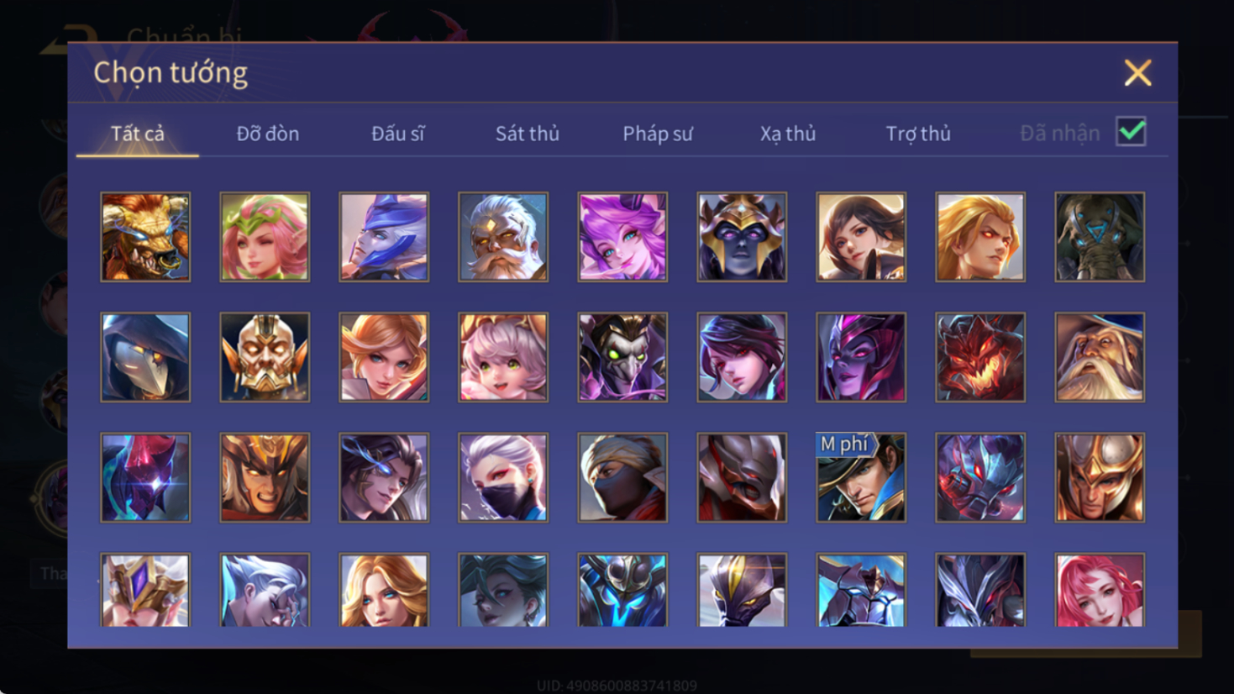Filter by the Xạ thủ tab
1234x694 pixels.
coord(788,134)
